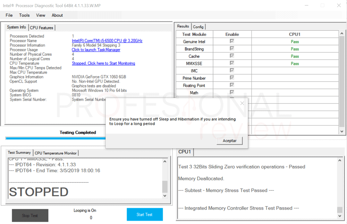
Task: Click the Test Module column header
Action: (x=194, y=34)
